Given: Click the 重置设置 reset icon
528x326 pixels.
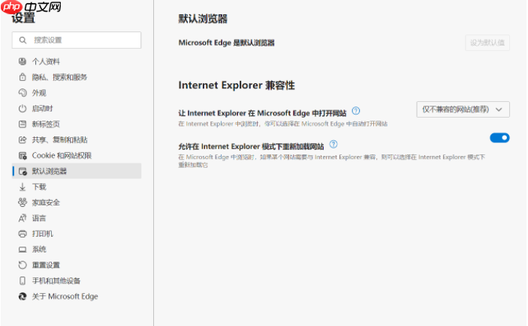Looking at the screenshot, I should coord(23,265).
